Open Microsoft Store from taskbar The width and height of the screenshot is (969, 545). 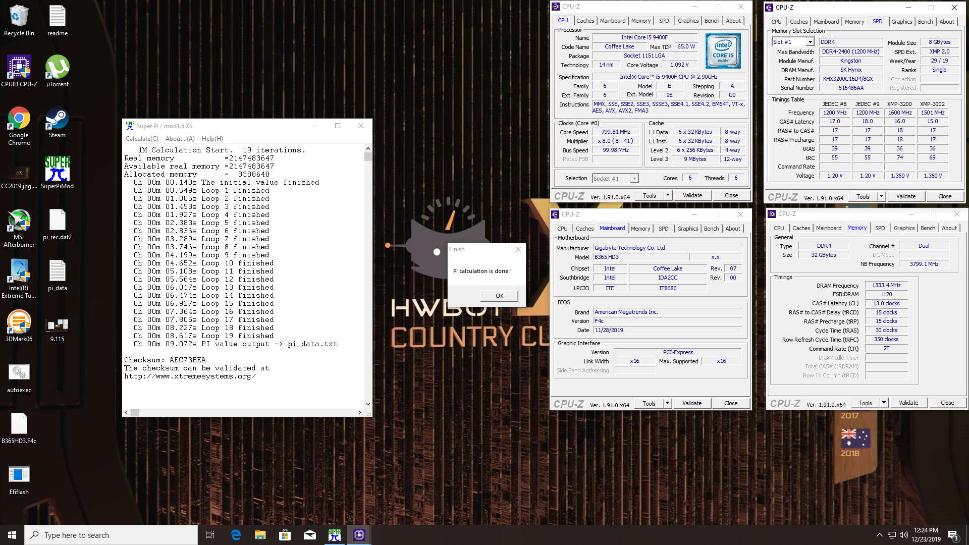tap(285, 535)
